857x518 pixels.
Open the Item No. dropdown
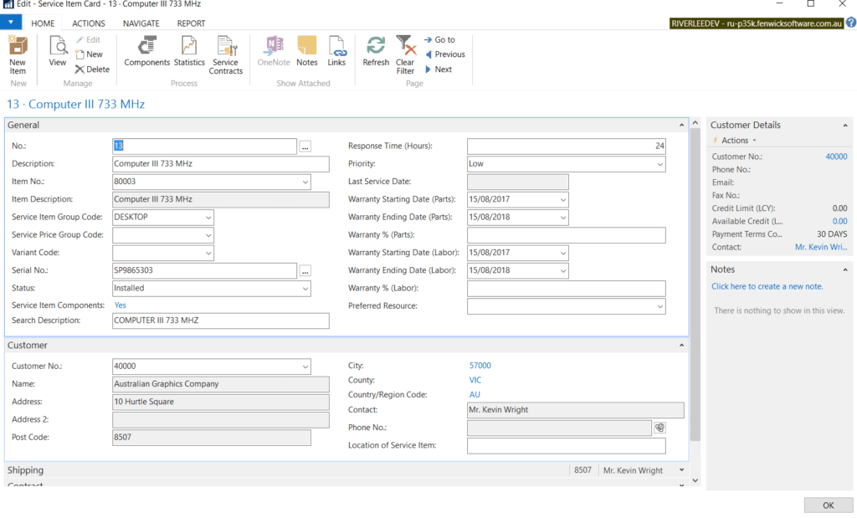click(305, 182)
